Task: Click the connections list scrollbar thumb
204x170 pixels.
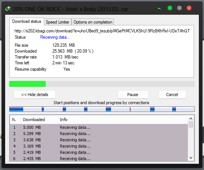Action: click(191, 125)
